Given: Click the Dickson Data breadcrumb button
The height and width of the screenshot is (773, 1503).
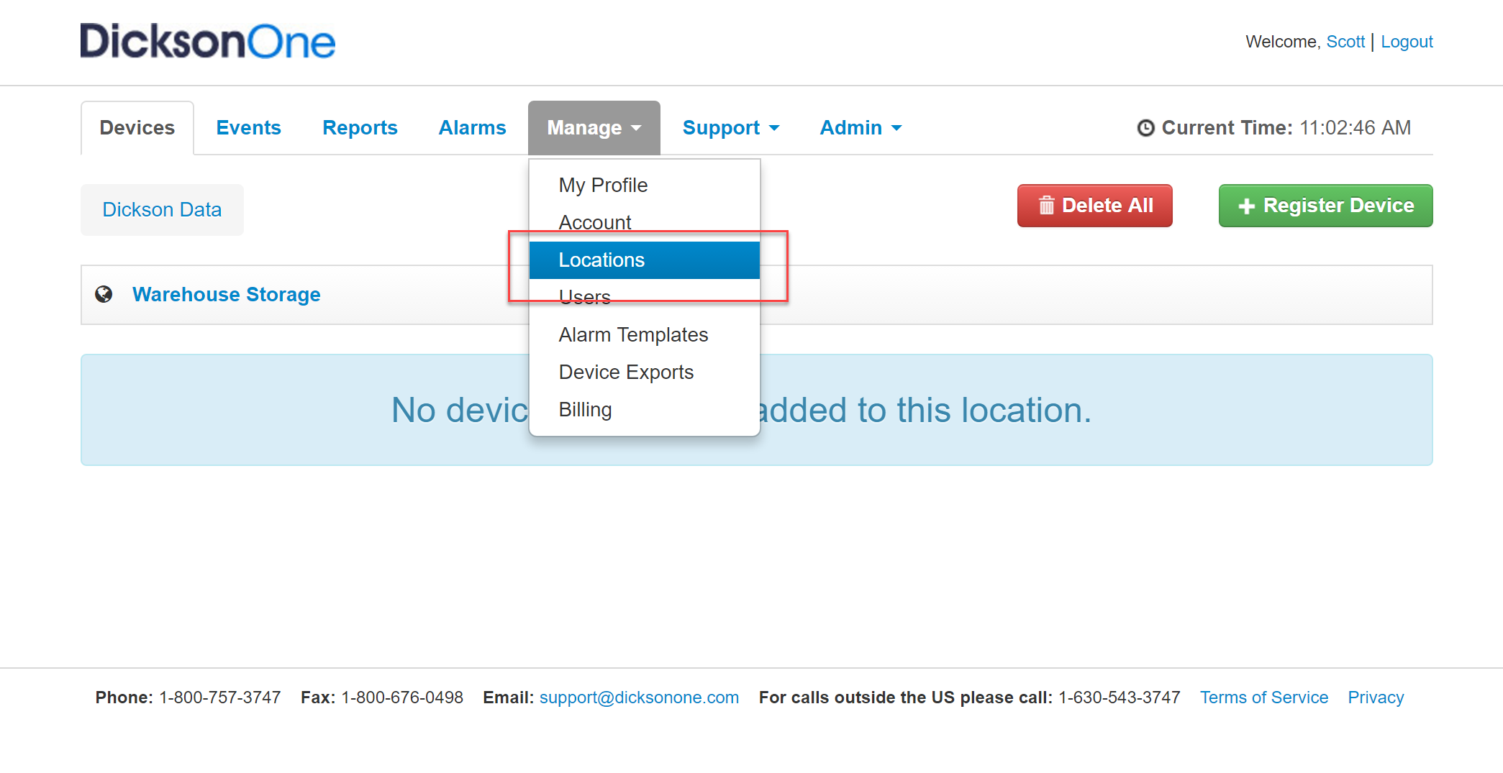Looking at the screenshot, I should coord(162,209).
